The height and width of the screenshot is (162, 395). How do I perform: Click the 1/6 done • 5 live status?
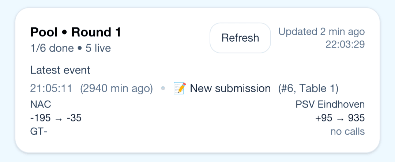click(71, 48)
